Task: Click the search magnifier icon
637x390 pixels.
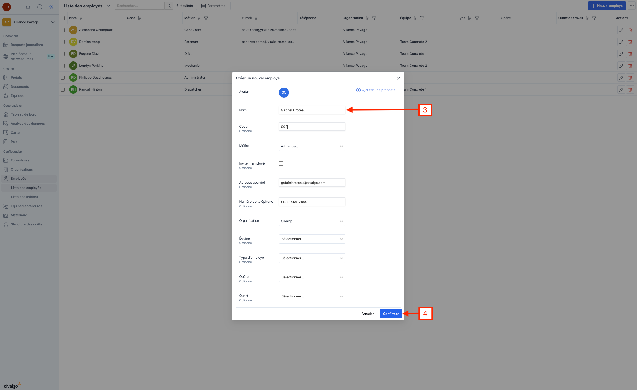Action: click(168, 6)
